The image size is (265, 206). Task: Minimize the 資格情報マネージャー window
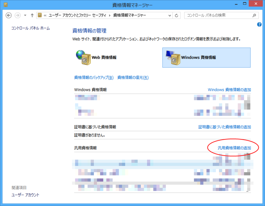[x=236, y=4]
